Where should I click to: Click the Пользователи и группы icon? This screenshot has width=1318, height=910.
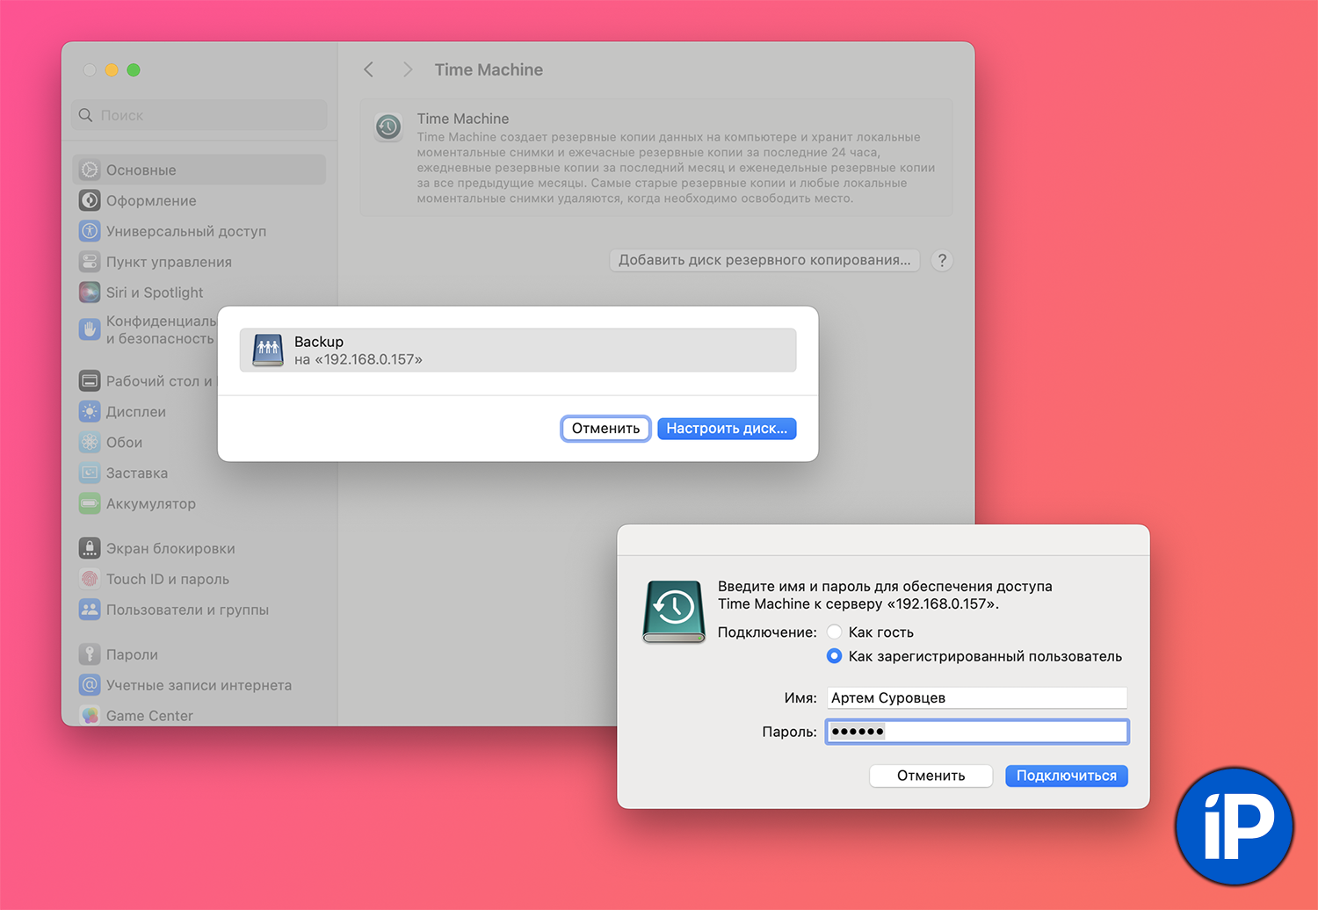90,610
